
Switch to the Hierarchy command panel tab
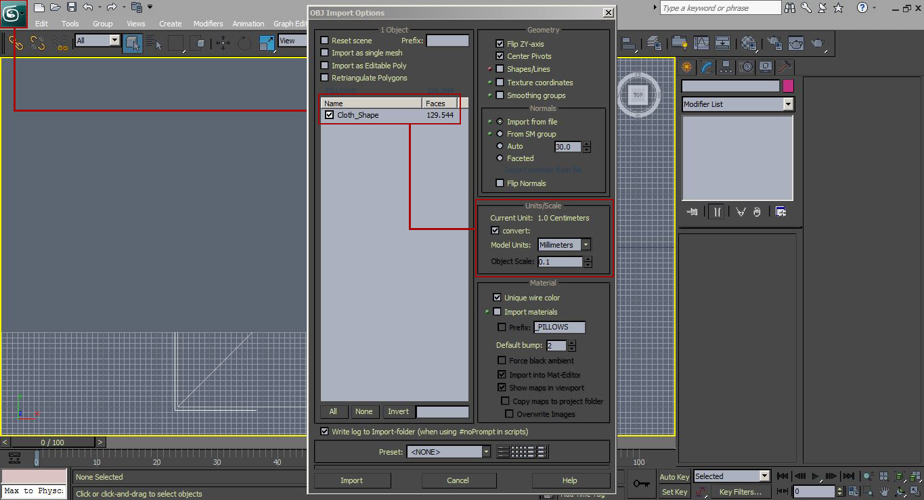(x=726, y=66)
